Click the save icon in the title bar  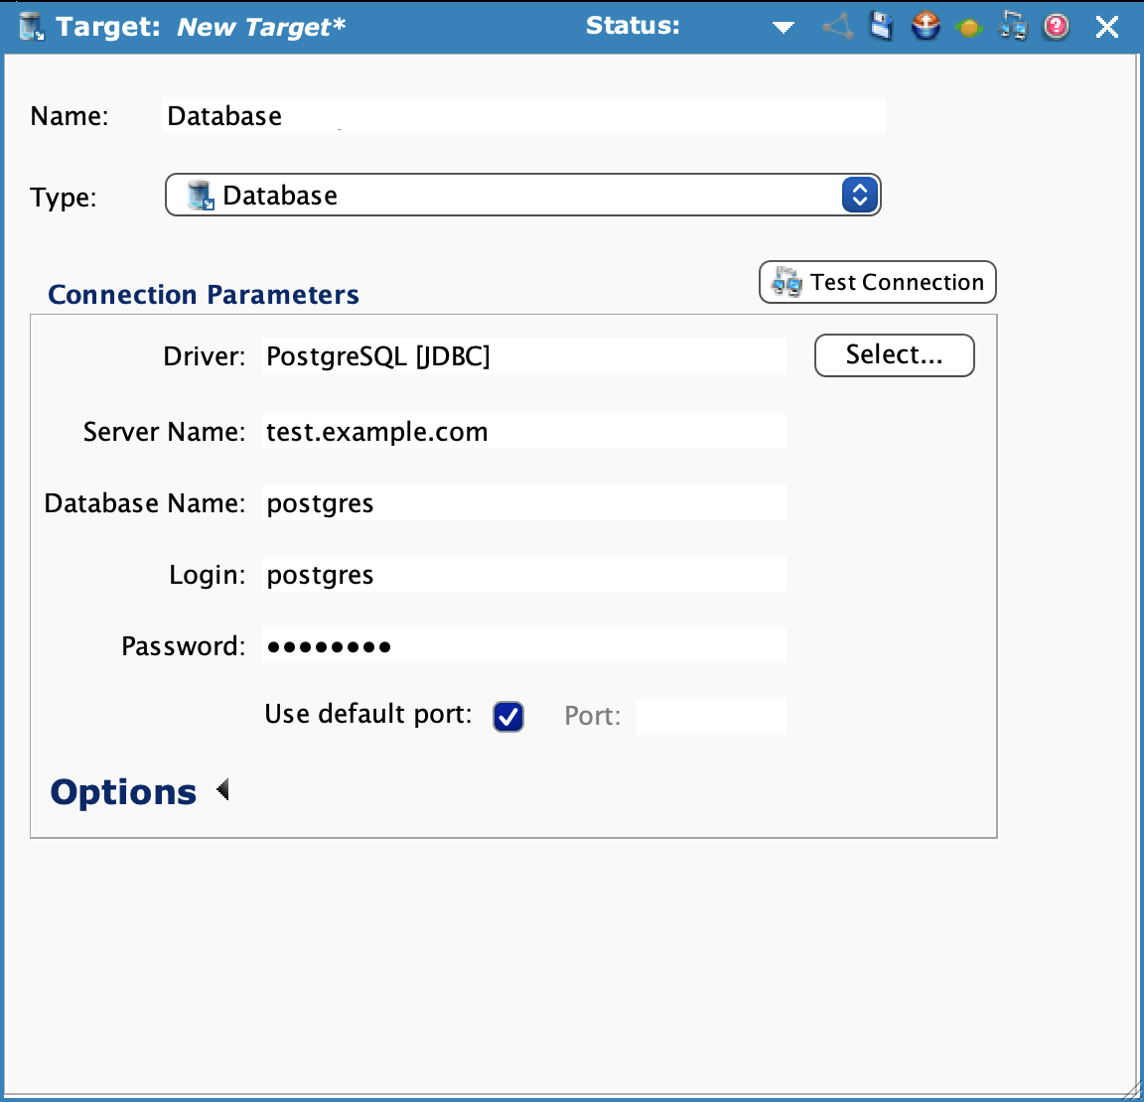pos(881,26)
